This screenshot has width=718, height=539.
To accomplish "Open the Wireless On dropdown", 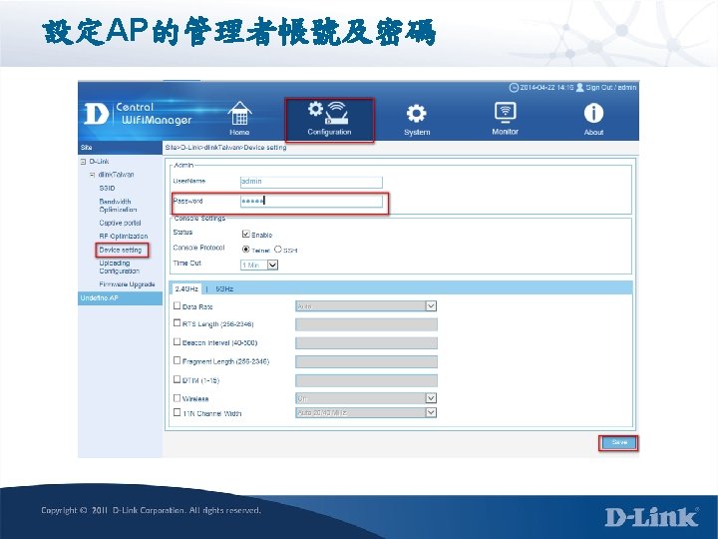I will [x=366, y=398].
